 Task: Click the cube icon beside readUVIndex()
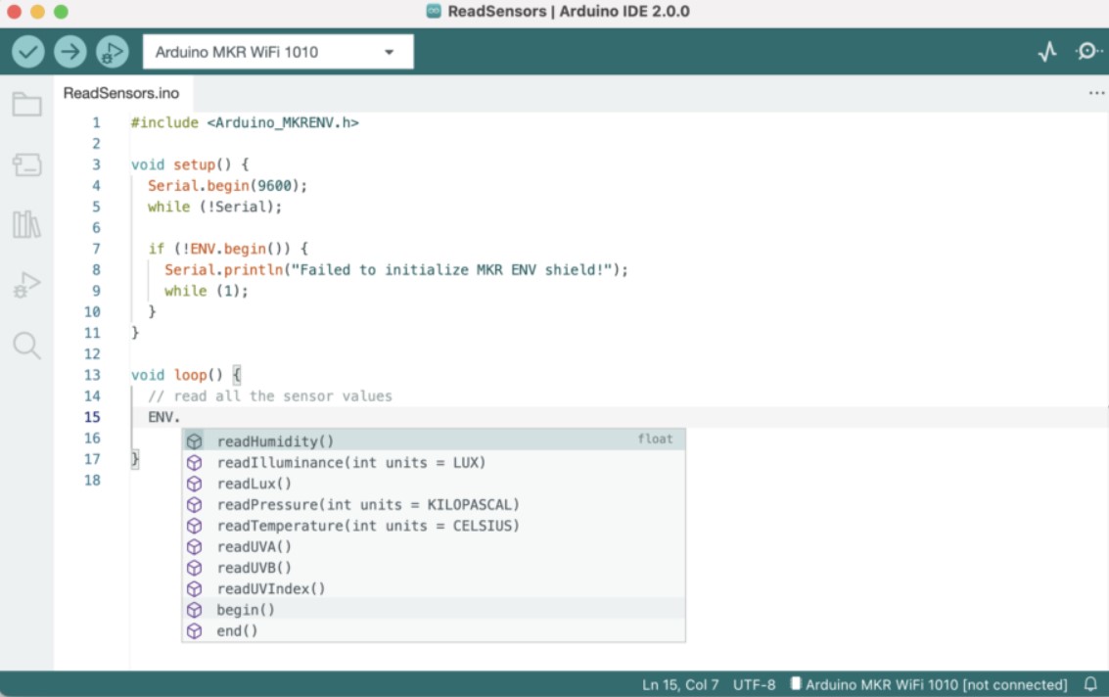point(195,588)
